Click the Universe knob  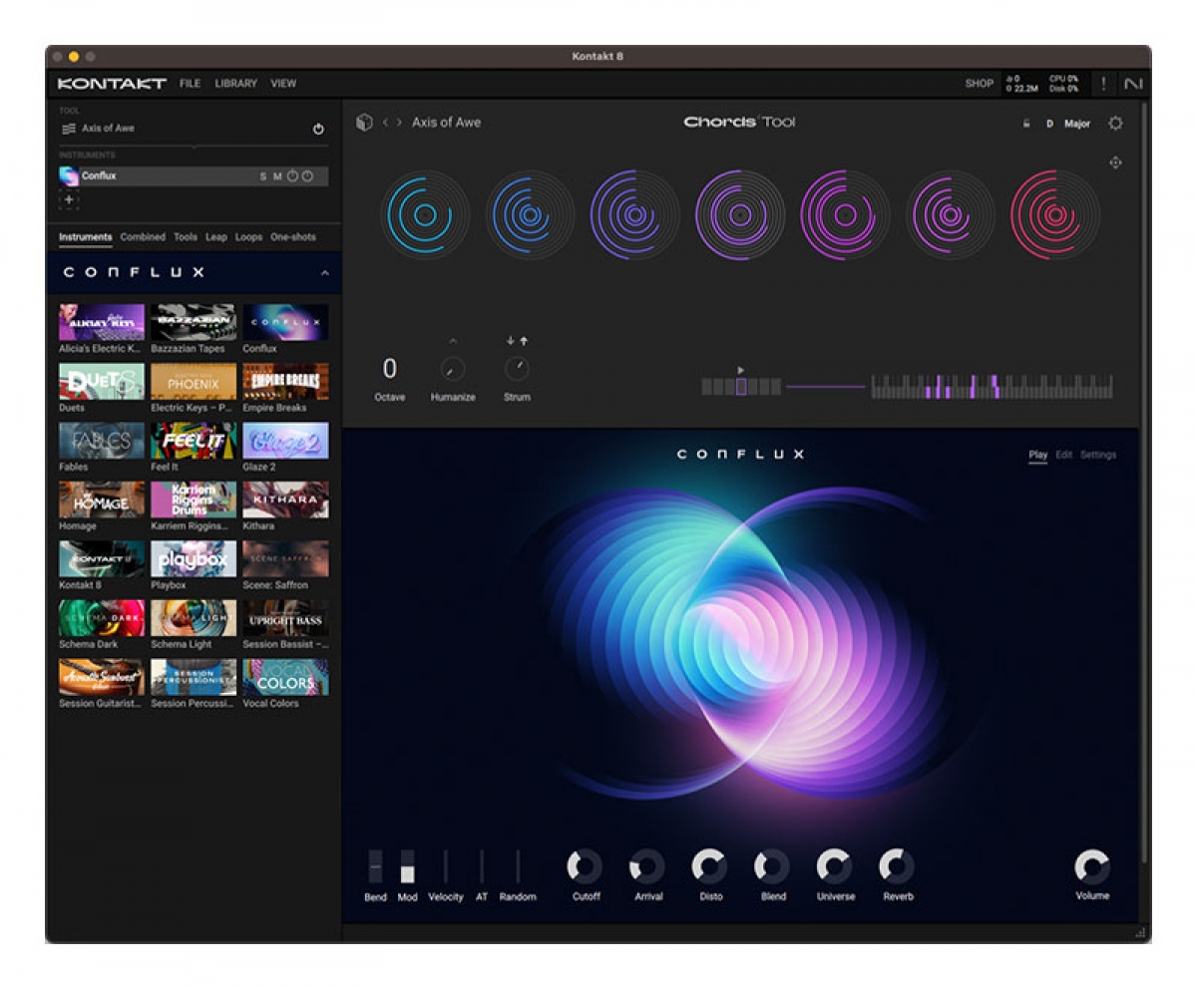click(x=835, y=866)
